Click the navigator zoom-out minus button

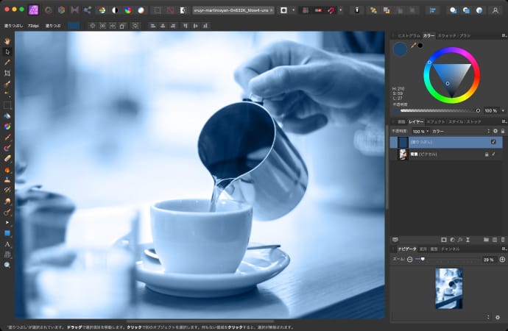[410, 260]
